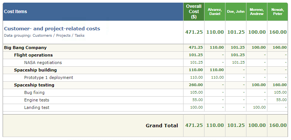Click Engine tests value under Nowak, Peter
This screenshot has width=291, height=140.
tap(281, 100)
